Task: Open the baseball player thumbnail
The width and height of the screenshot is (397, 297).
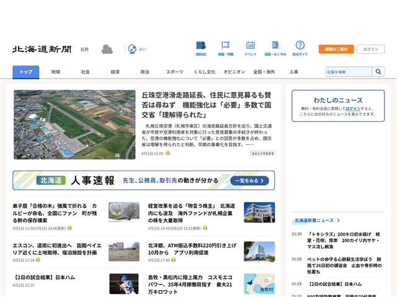Action: (x=124, y=284)
